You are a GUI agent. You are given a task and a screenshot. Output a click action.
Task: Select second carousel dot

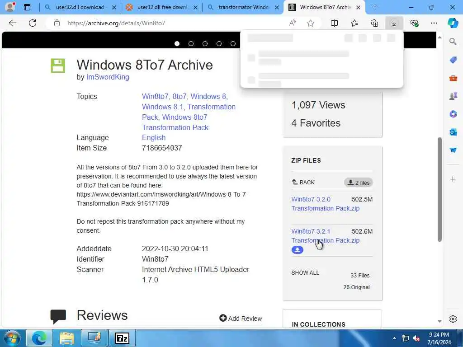tap(191, 44)
